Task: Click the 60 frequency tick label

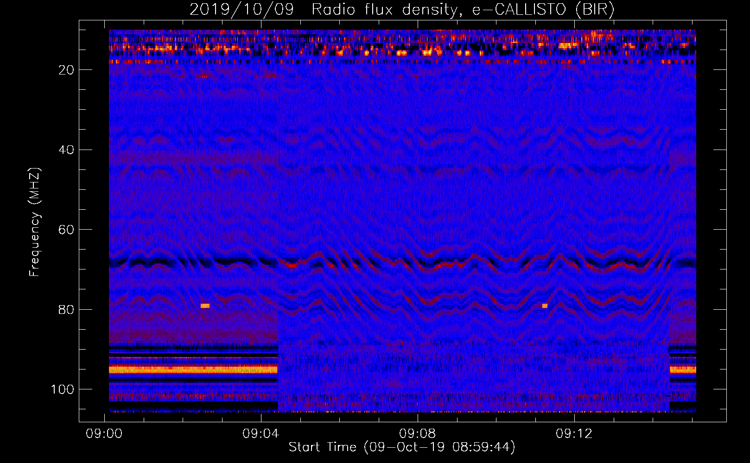Action: tap(67, 230)
